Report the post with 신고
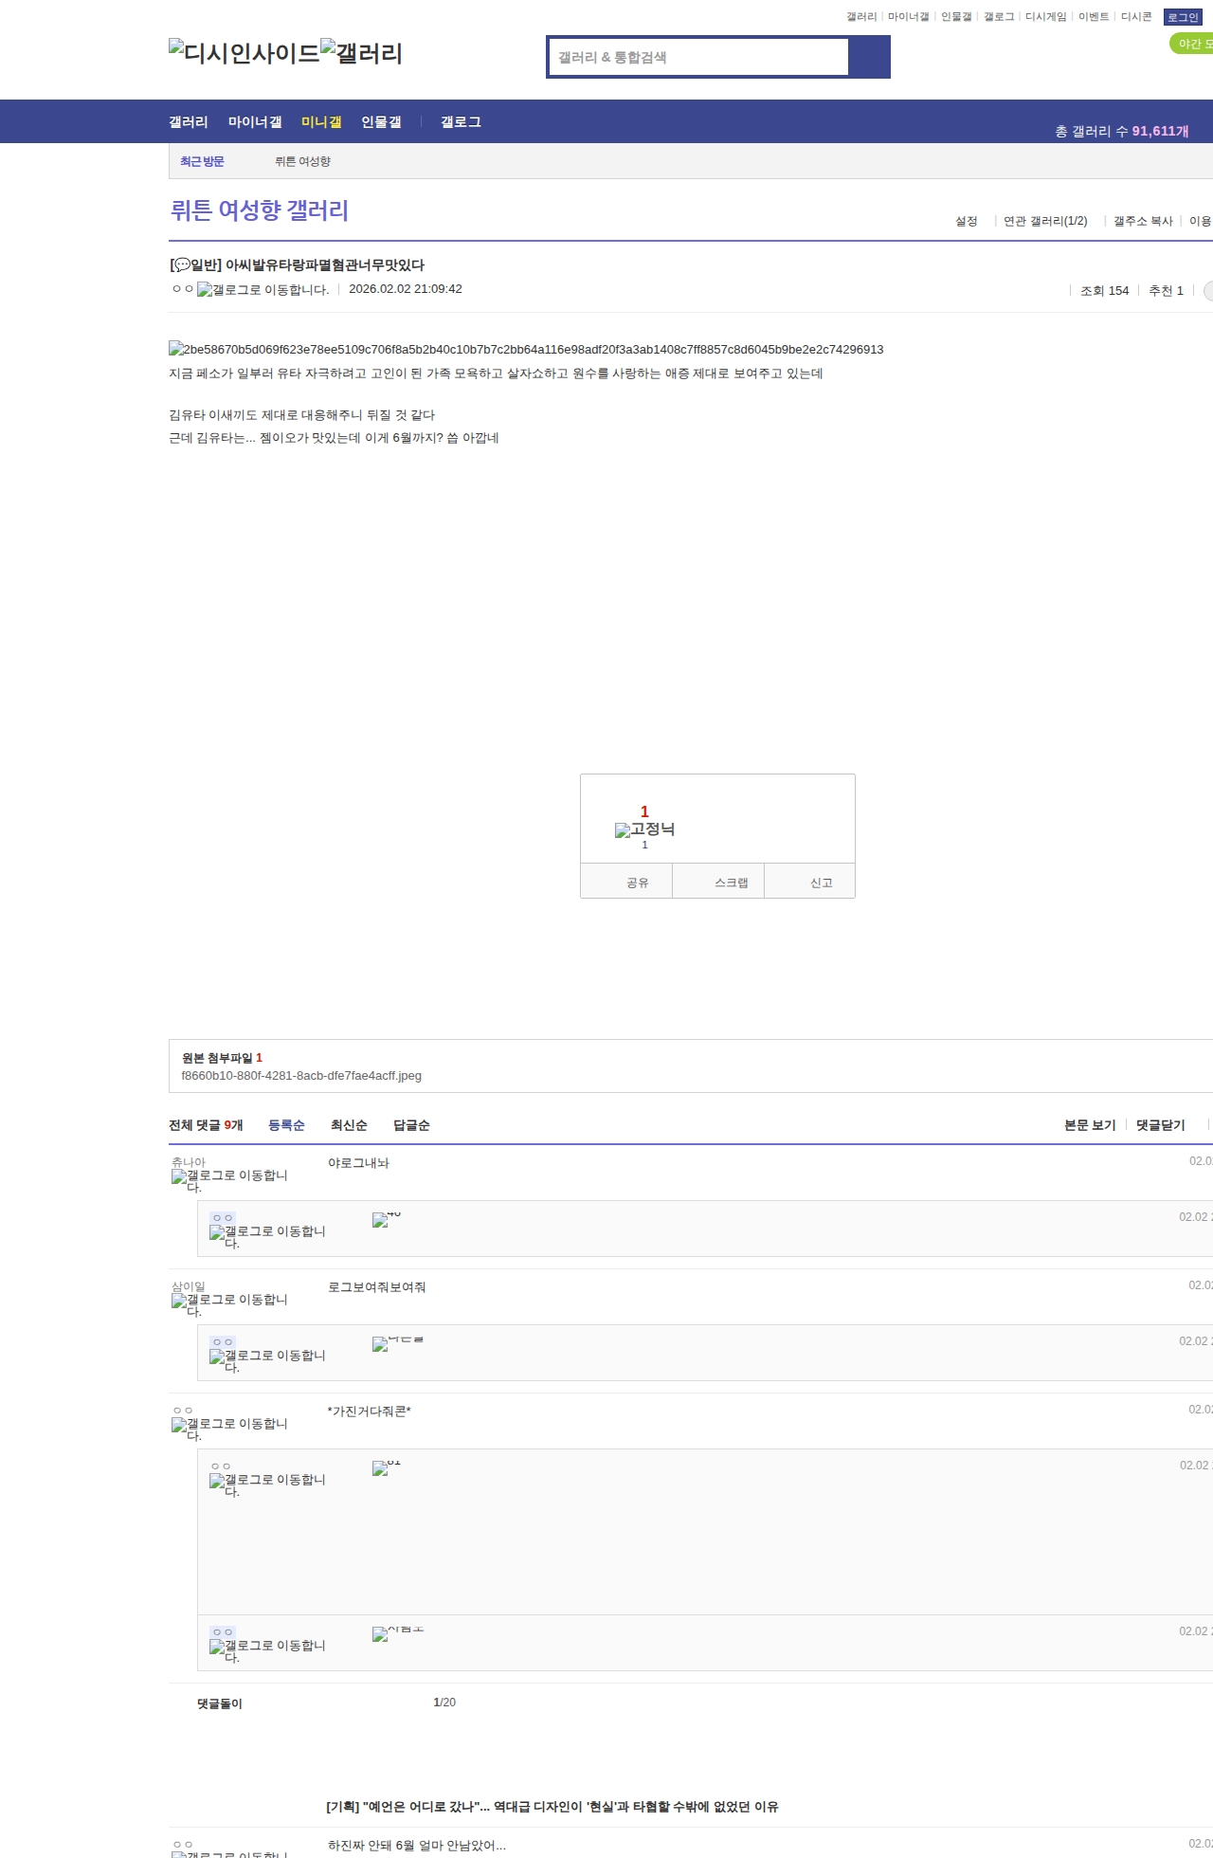This screenshot has height=1858, width=1213. coord(821,883)
